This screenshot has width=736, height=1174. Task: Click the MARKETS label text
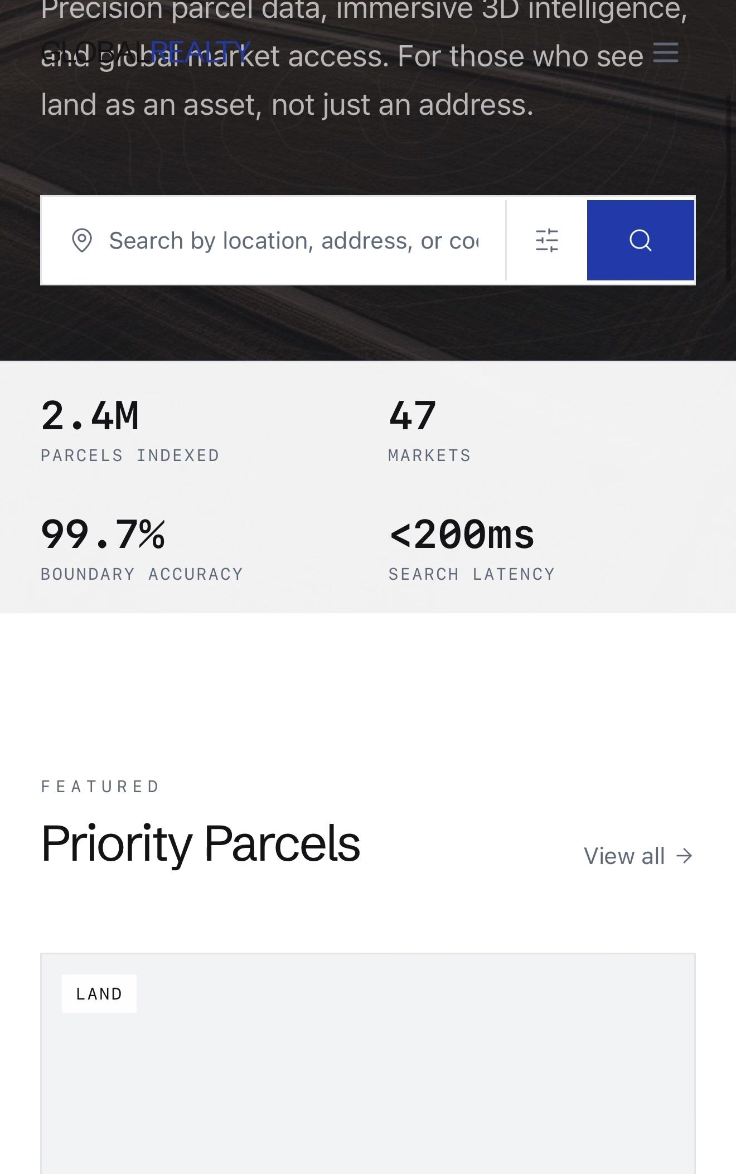click(x=429, y=455)
